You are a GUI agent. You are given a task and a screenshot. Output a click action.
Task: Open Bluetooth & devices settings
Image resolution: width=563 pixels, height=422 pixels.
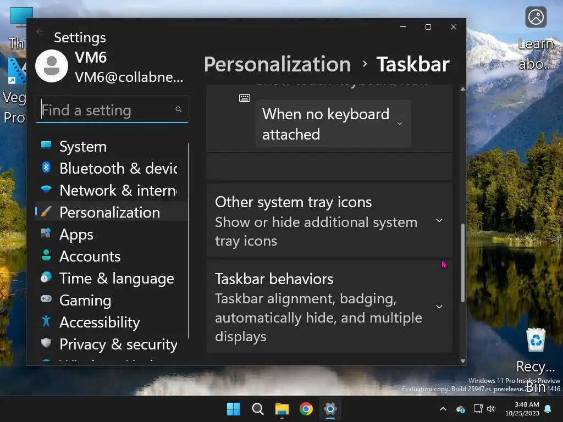111,168
